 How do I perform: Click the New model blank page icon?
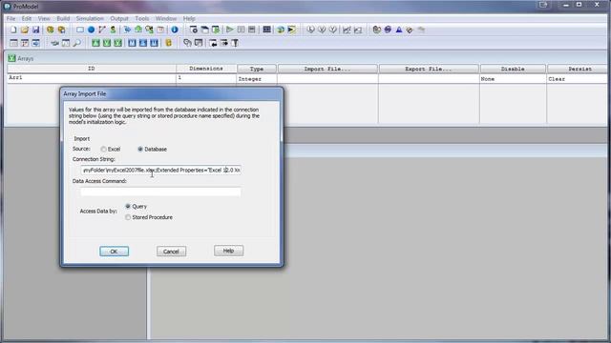(x=13, y=30)
